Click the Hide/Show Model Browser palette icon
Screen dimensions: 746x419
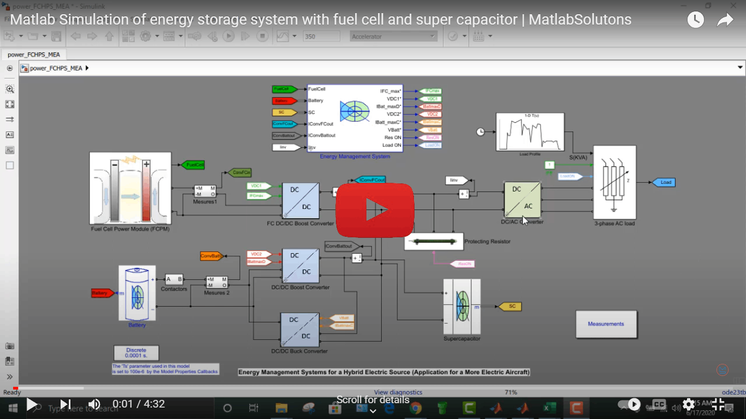[x=10, y=68]
